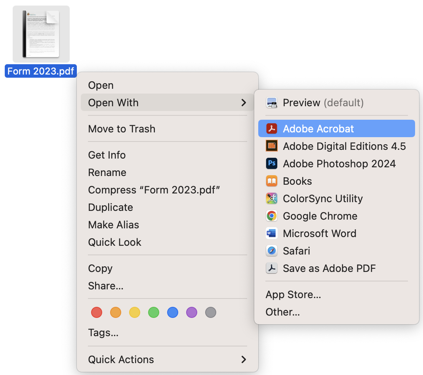Click the Microsoft Word icon
Viewport: 423px width, 375px height.
271,233
